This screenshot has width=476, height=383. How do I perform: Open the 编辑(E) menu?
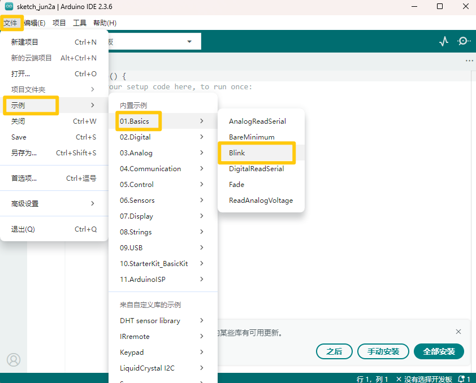click(34, 23)
